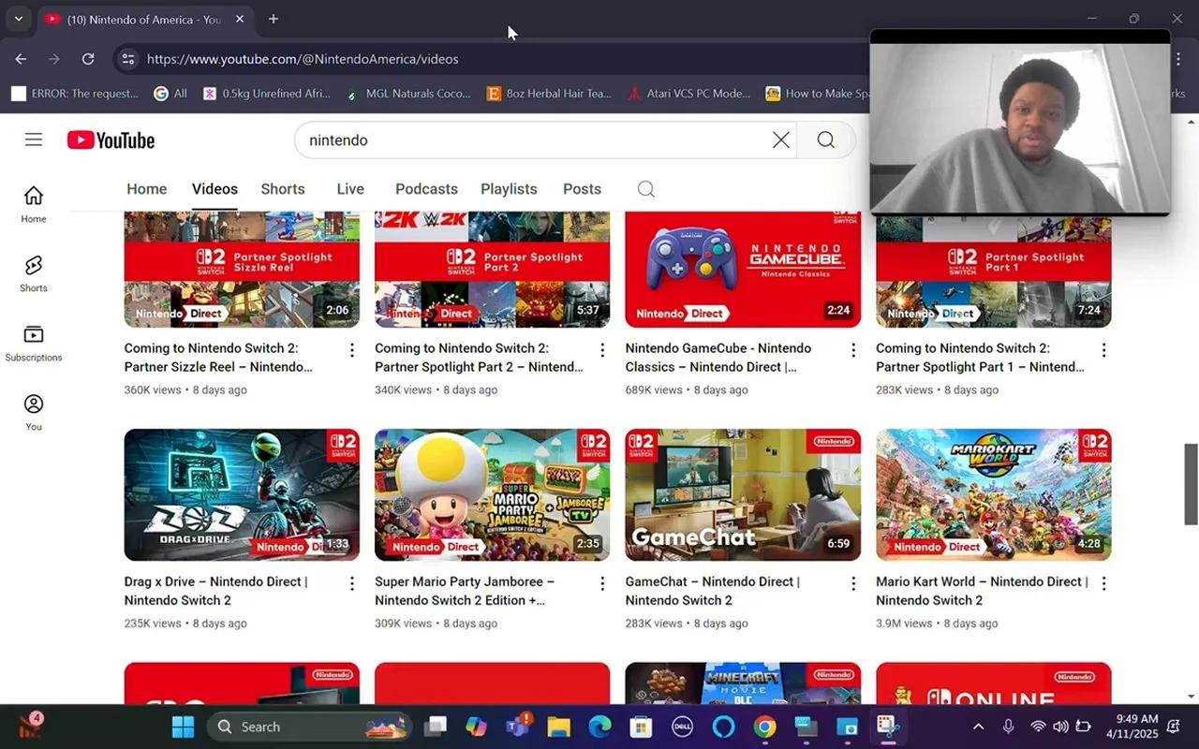This screenshot has height=749, width=1199.
Task: Switch to the Shorts channel tab
Action: coord(282,188)
